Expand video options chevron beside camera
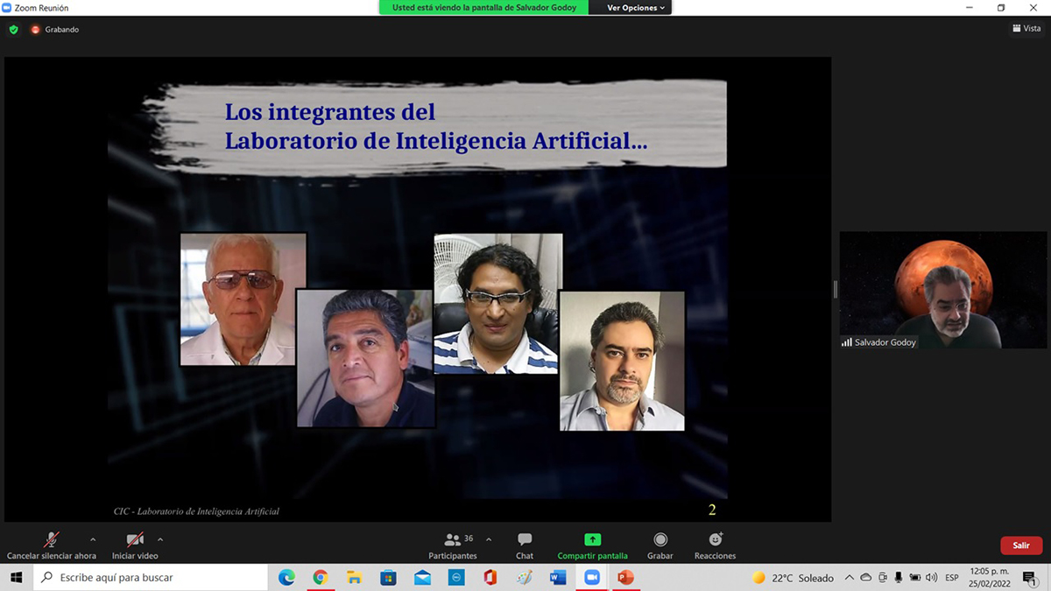The width and height of the screenshot is (1051, 591). (x=160, y=539)
